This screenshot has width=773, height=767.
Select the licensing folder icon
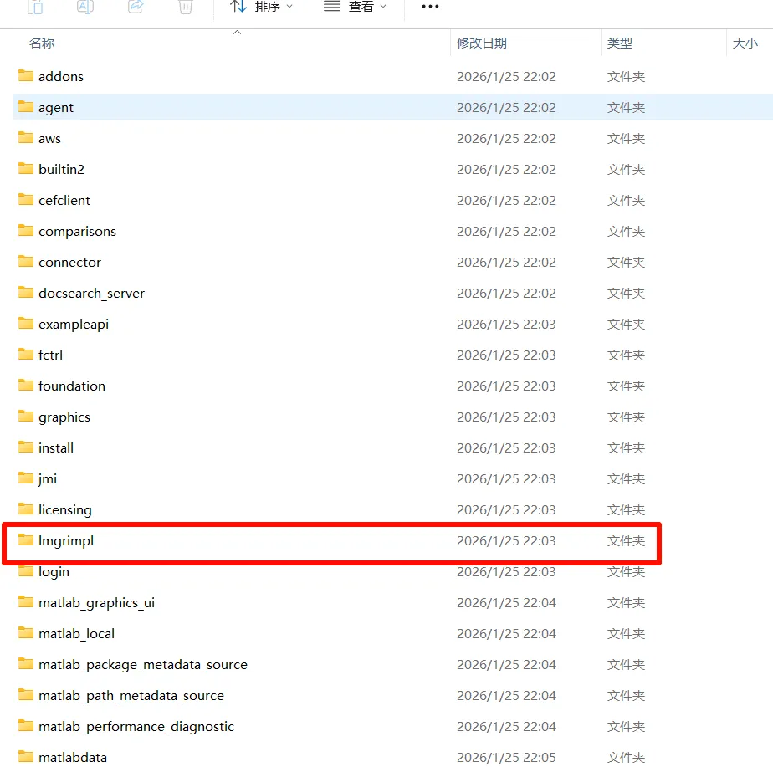click(26, 509)
